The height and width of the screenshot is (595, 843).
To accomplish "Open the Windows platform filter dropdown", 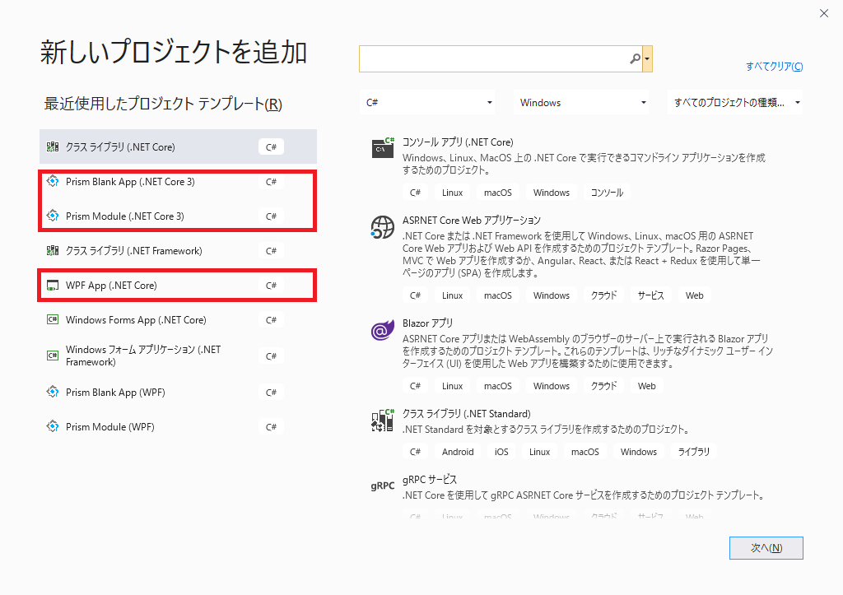I will [581, 103].
